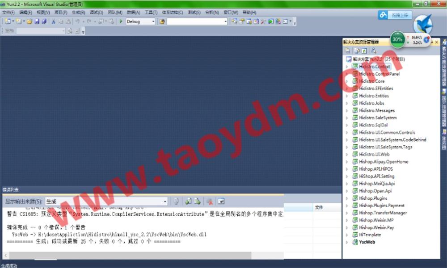The width and height of the screenshot is (447, 268).
Task: Open the 编辑(E) menu
Action: (x=25, y=13)
